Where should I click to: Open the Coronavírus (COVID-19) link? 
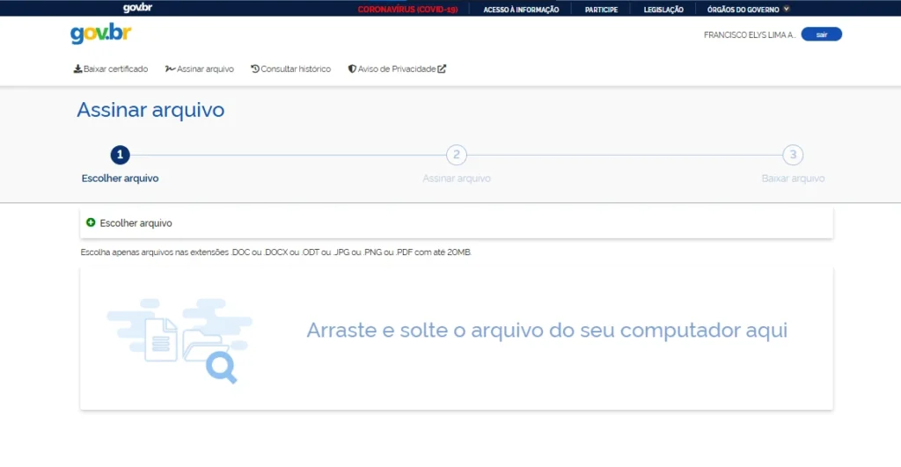tap(407, 10)
